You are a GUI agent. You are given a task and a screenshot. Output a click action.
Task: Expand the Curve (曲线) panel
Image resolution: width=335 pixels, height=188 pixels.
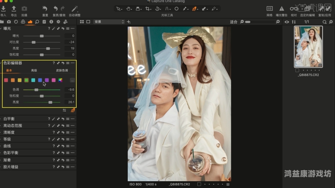point(7,146)
